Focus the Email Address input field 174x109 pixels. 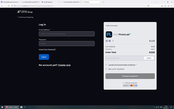[67, 34]
